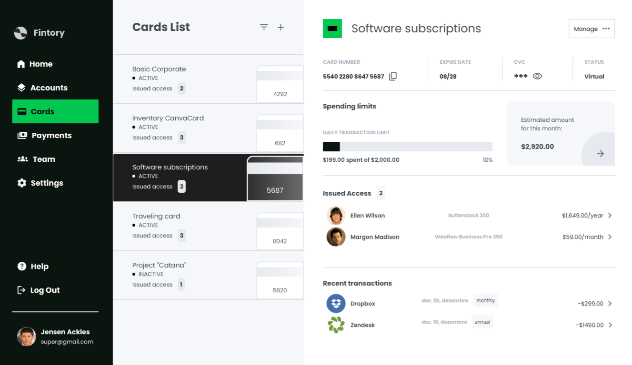The width and height of the screenshot is (632, 365).
Task: Open the Accounts menu item
Action: click(x=49, y=88)
